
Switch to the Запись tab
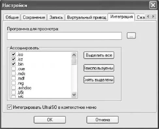[x=56, y=17]
